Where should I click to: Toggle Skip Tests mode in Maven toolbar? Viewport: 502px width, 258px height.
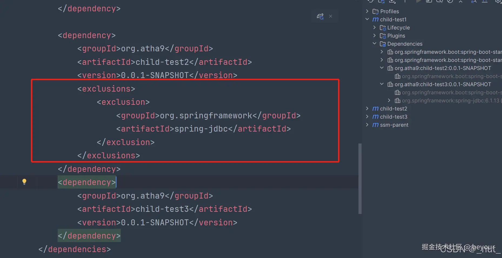point(450,1)
